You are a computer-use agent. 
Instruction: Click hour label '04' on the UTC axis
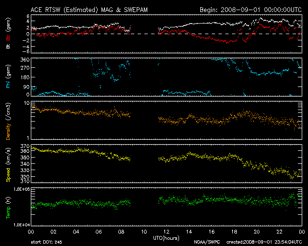76,232
